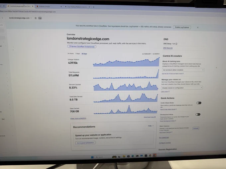Switch to the Free Trading Platform tab
This screenshot has height=169, width=226.
[77, 7]
